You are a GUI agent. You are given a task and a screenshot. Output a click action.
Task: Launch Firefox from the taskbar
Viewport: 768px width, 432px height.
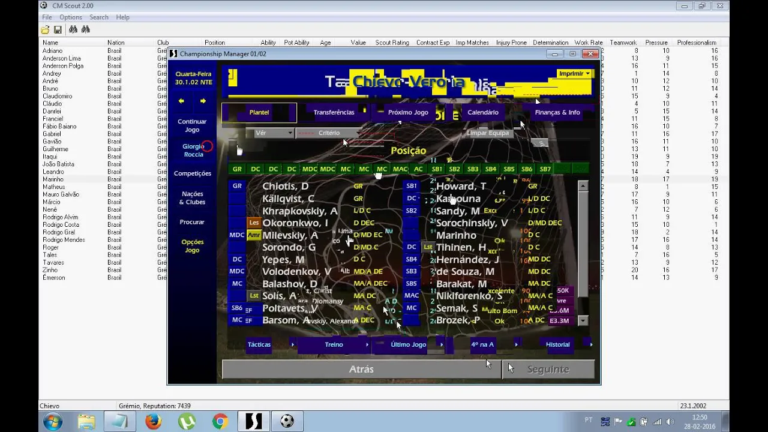[153, 421]
